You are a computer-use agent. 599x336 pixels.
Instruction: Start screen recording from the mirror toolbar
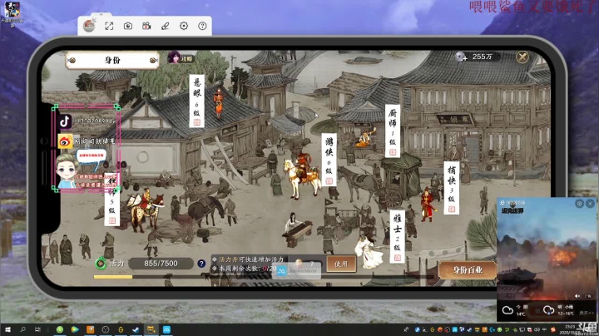click(146, 26)
